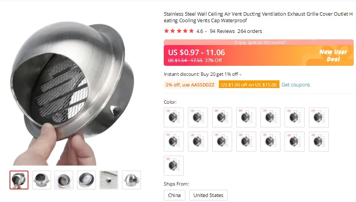This screenshot has height=202, width=356.
Task: Open the 94 Reviews link
Action: tap(222, 31)
